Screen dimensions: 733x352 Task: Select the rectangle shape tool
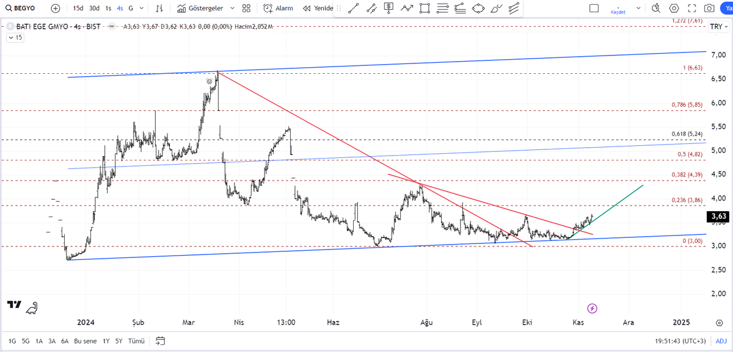(x=425, y=9)
